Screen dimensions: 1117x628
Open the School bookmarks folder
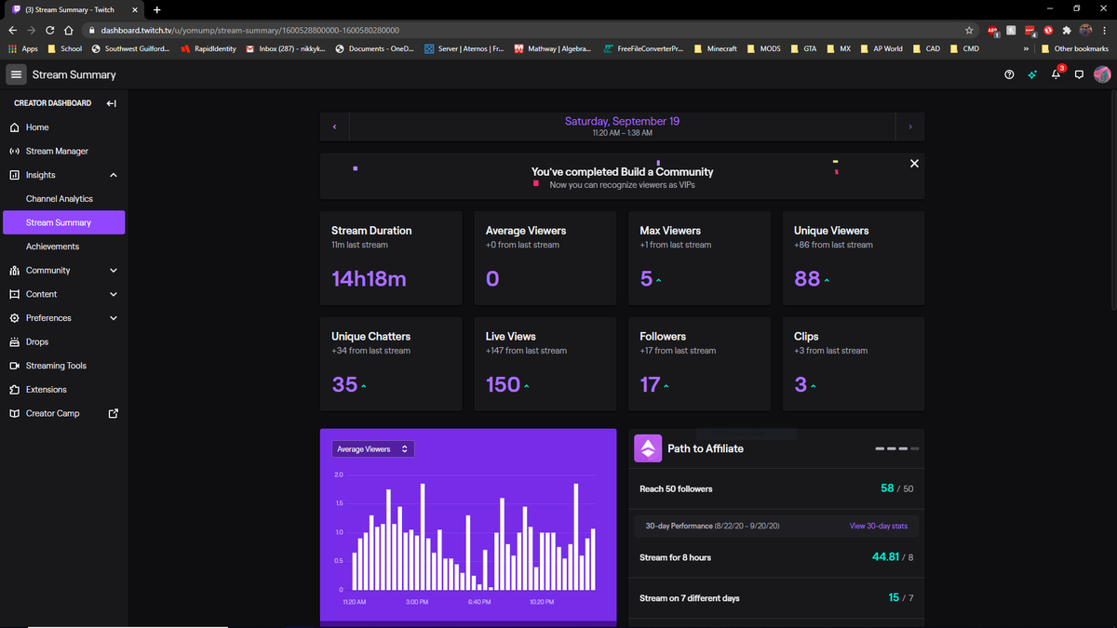[64, 48]
